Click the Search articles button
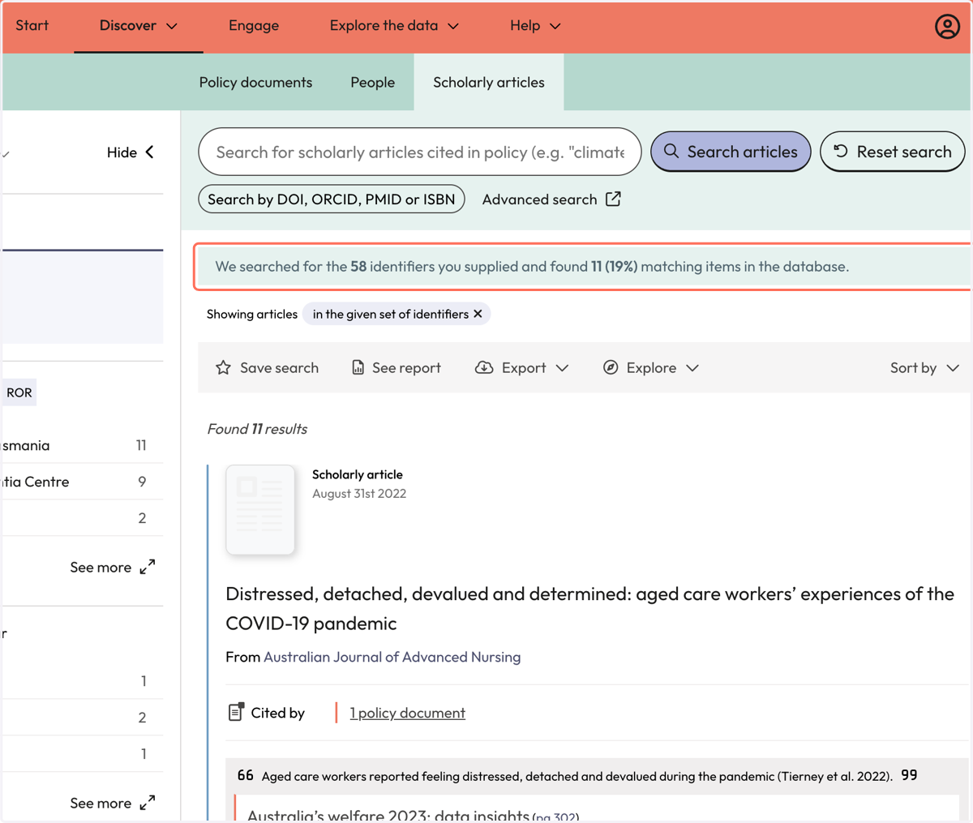Viewport: 973px width, 823px height. click(x=731, y=152)
